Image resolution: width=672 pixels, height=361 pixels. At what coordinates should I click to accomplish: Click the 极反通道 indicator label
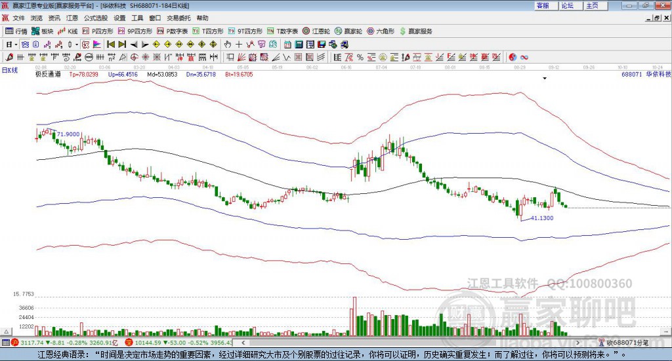tap(48, 74)
